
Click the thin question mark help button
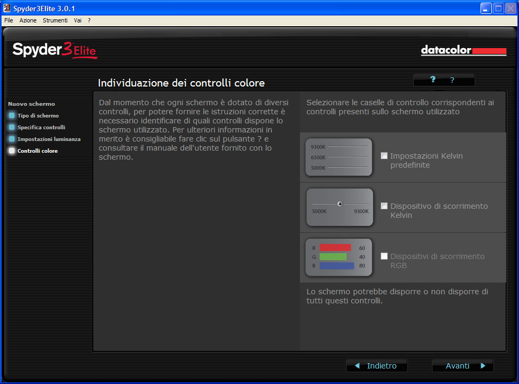pos(452,80)
